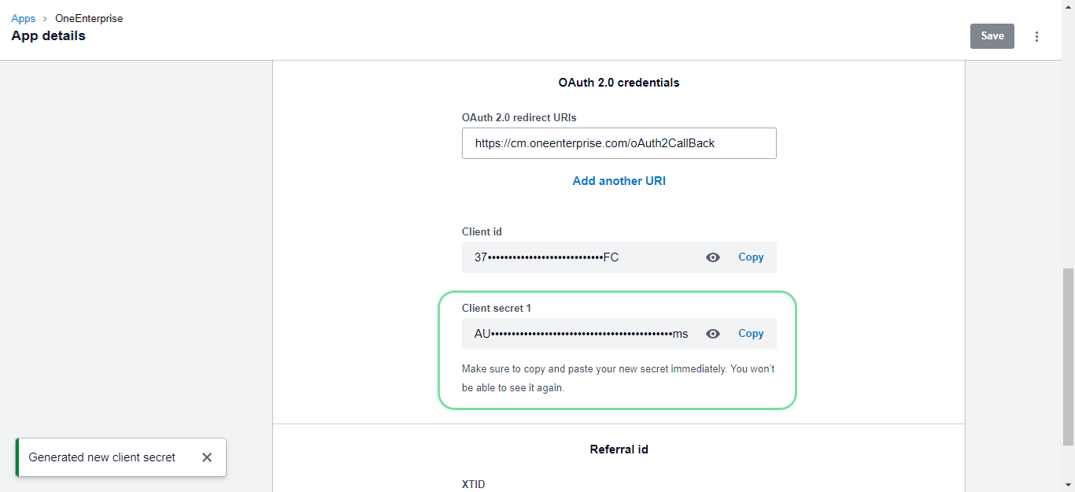Click the page vertical scrollbar thumb
Image resolution: width=1075 pixels, height=492 pixels.
coord(1068,354)
